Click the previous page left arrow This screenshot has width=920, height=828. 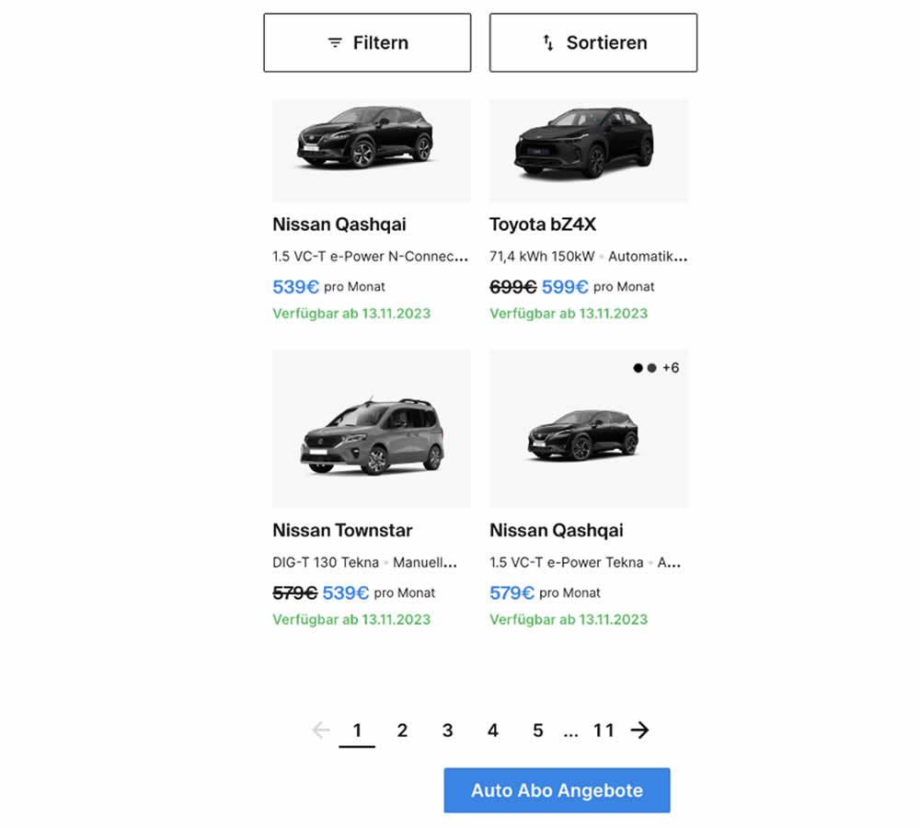[320, 730]
